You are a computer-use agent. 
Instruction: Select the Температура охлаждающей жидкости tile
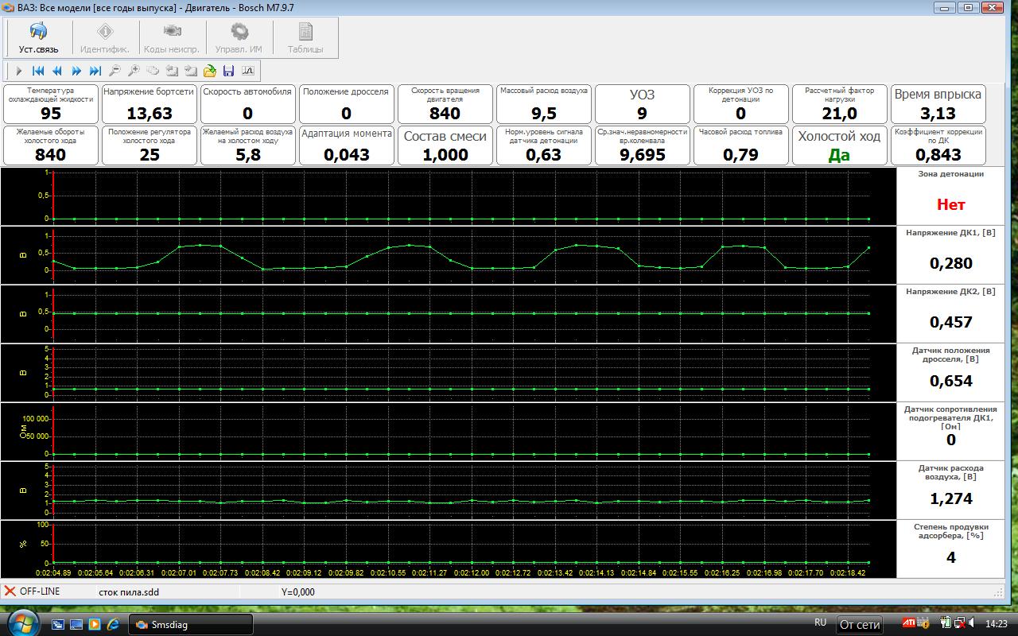[x=51, y=104]
